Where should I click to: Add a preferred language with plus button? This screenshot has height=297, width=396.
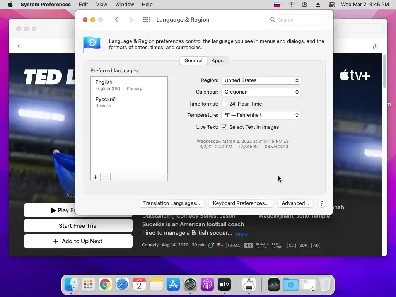[95, 177]
